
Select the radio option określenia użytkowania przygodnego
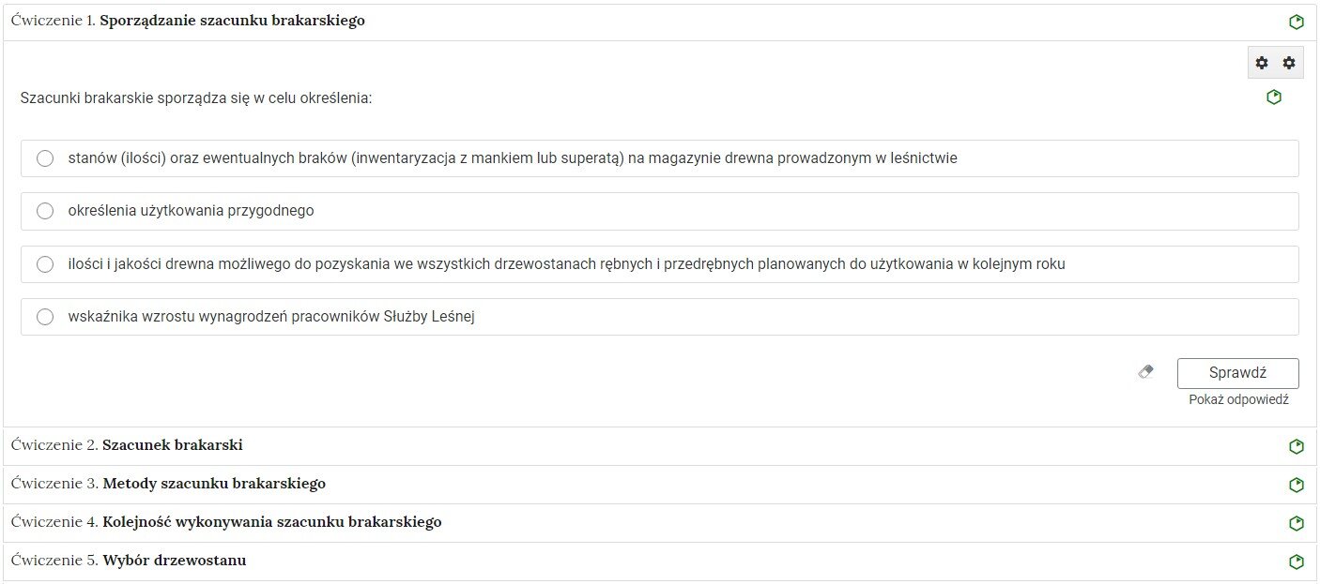(x=660, y=211)
